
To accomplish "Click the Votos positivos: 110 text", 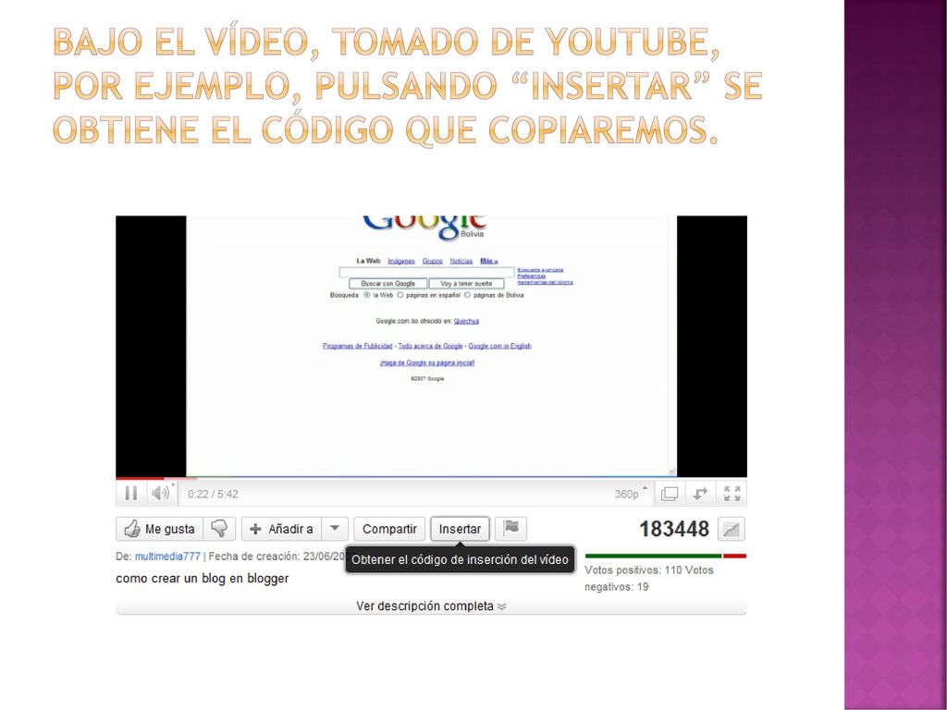I will (633, 569).
